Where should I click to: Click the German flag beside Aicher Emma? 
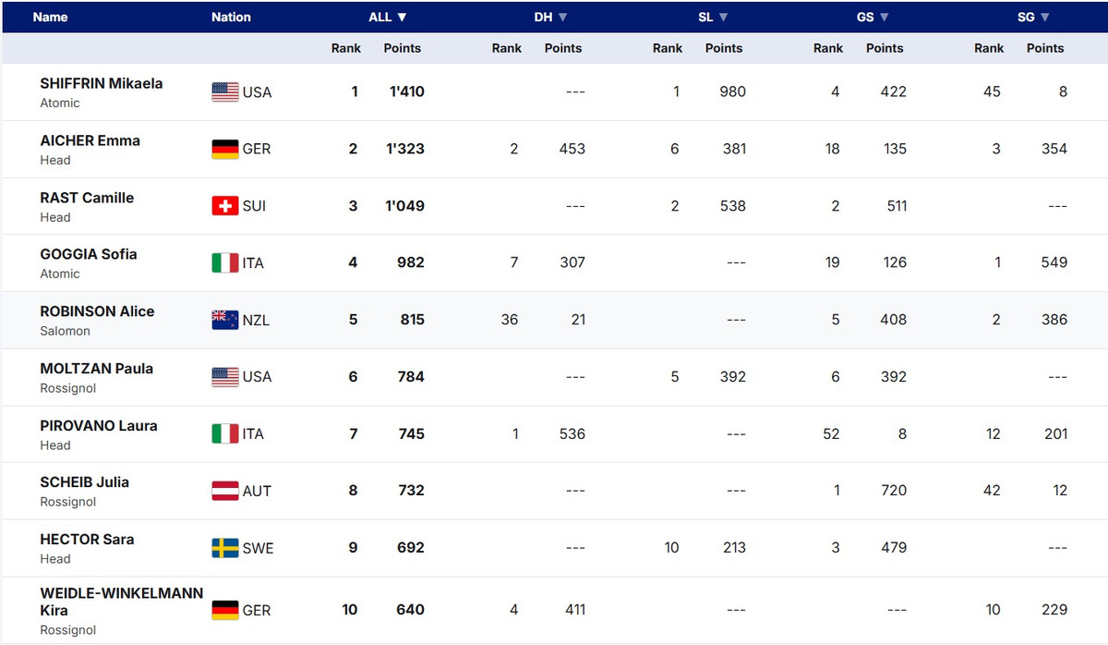click(225, 149)
